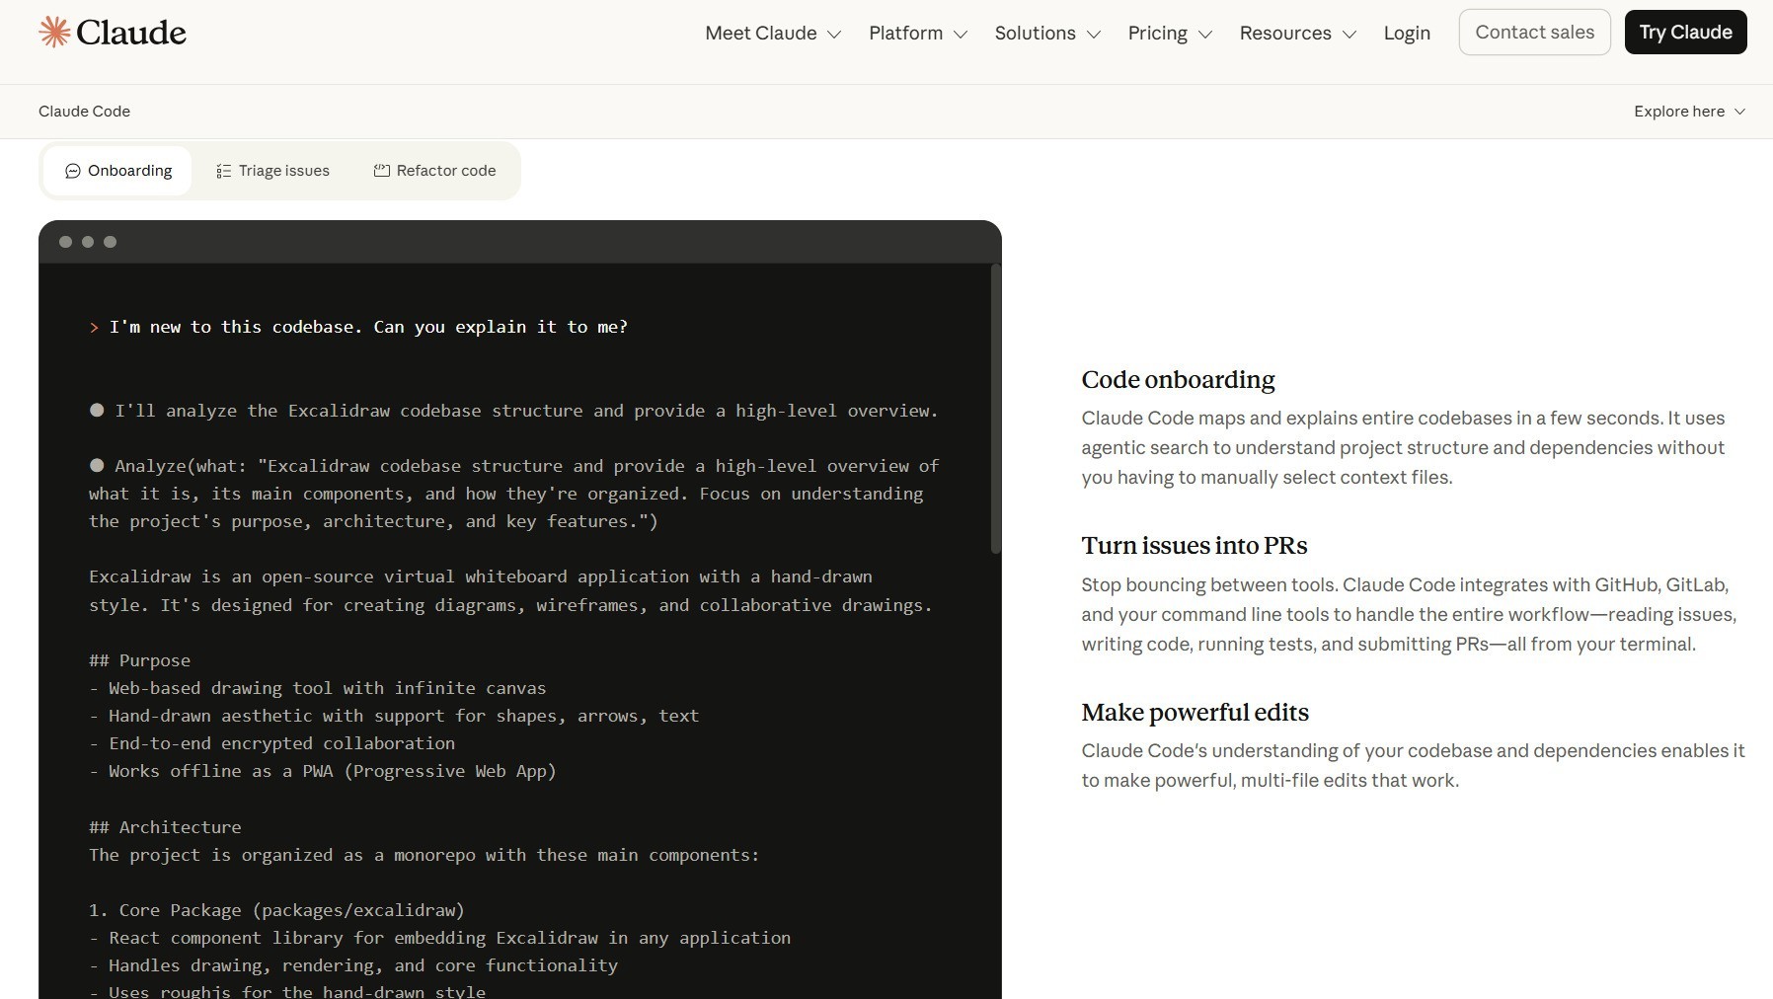Image resolution: width=1773 pixels, height=999 pixels.
Task: Click the Try Claude button
Action: coord(1685,32)
